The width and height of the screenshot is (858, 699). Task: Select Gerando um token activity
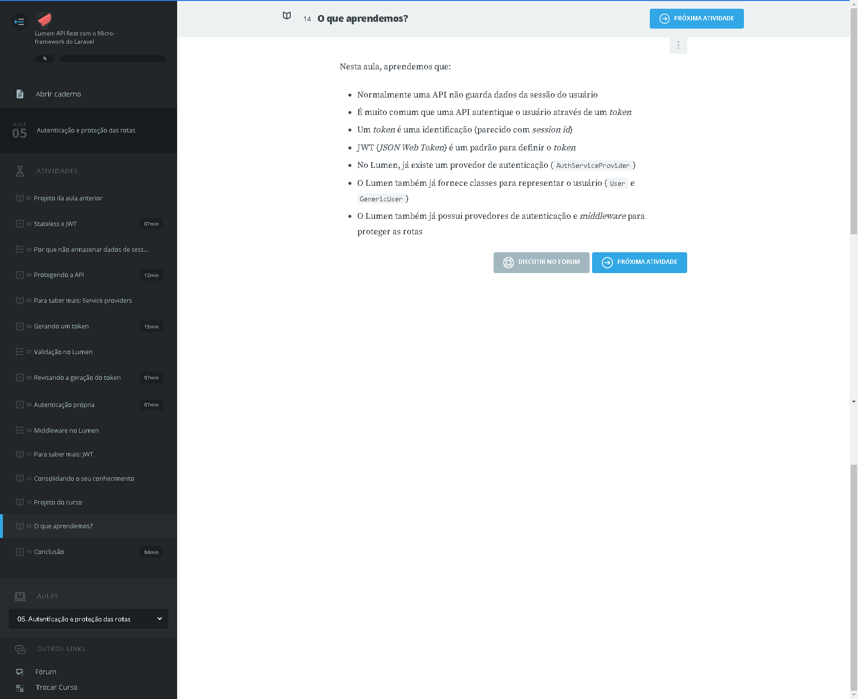[x=61, y=326]
